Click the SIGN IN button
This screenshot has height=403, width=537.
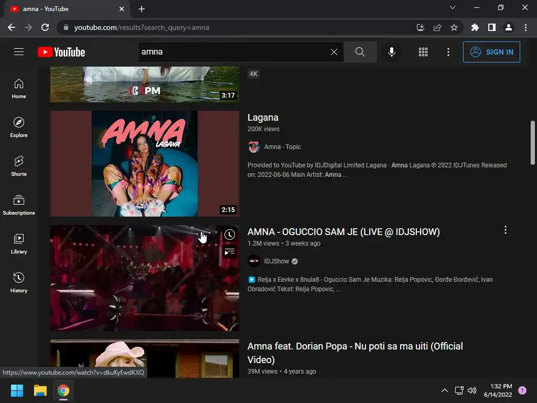tap(491, 52)
